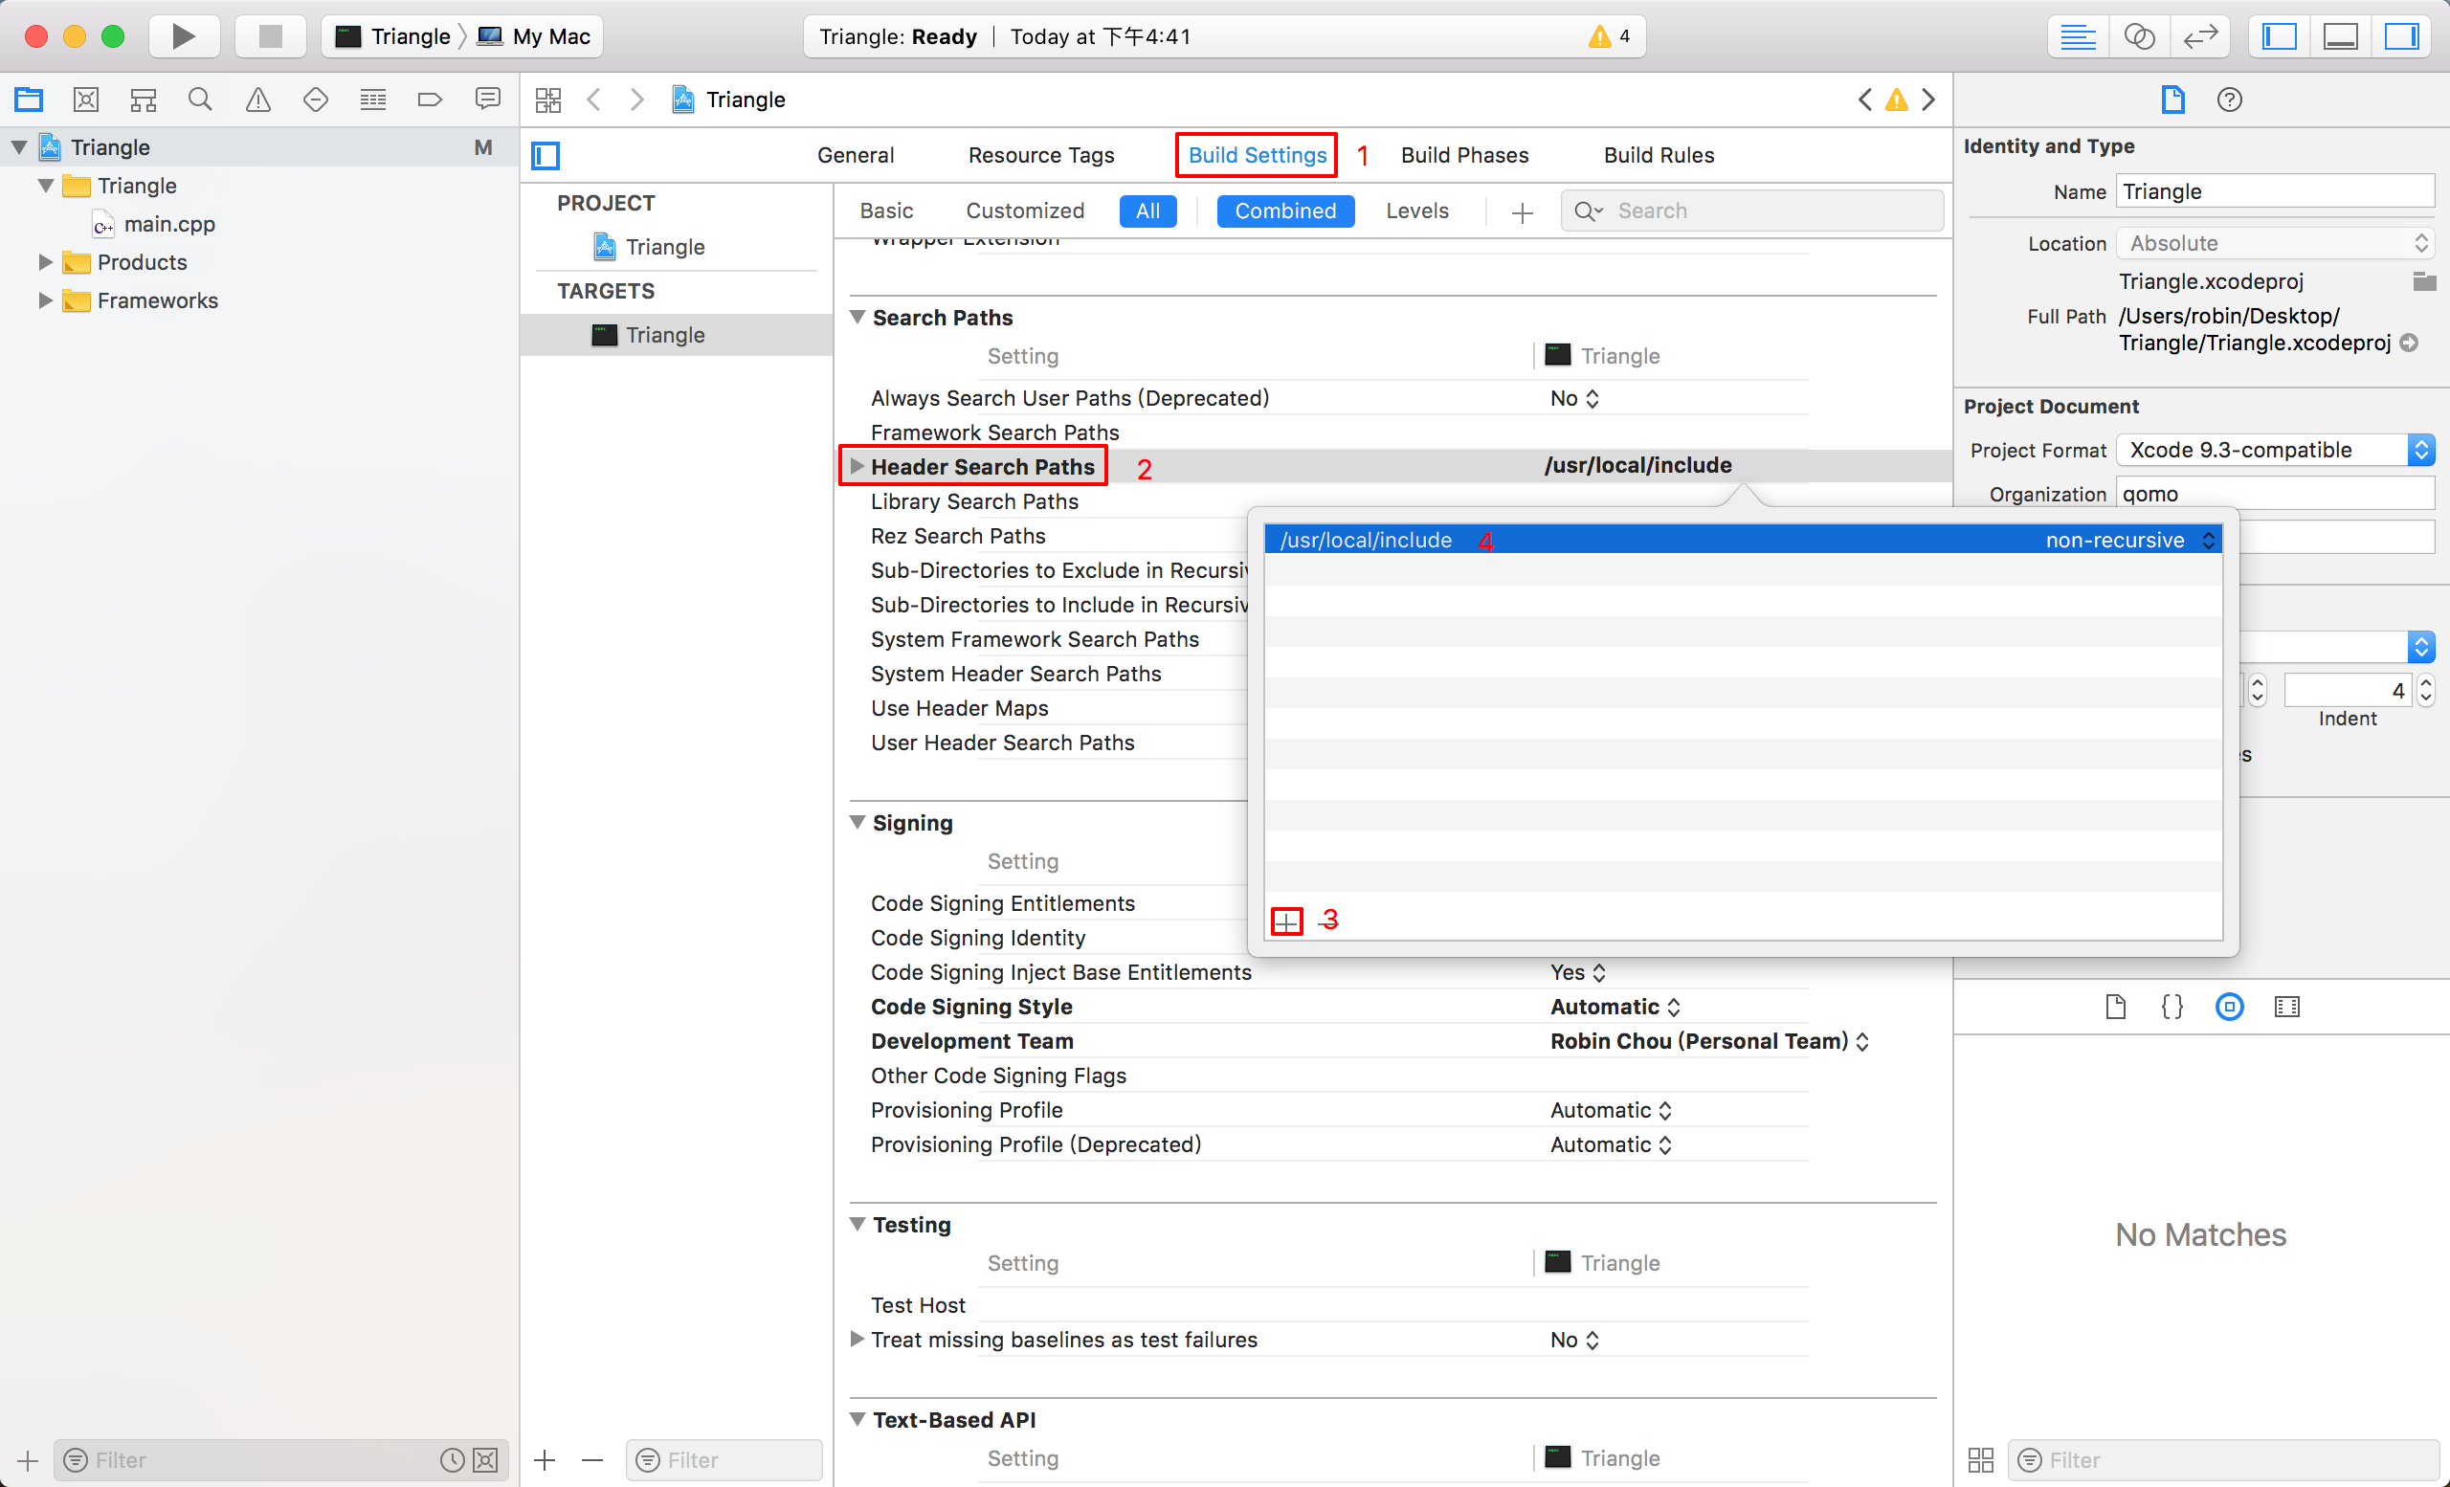Edit the Organization field

(x=2275, y=494)
